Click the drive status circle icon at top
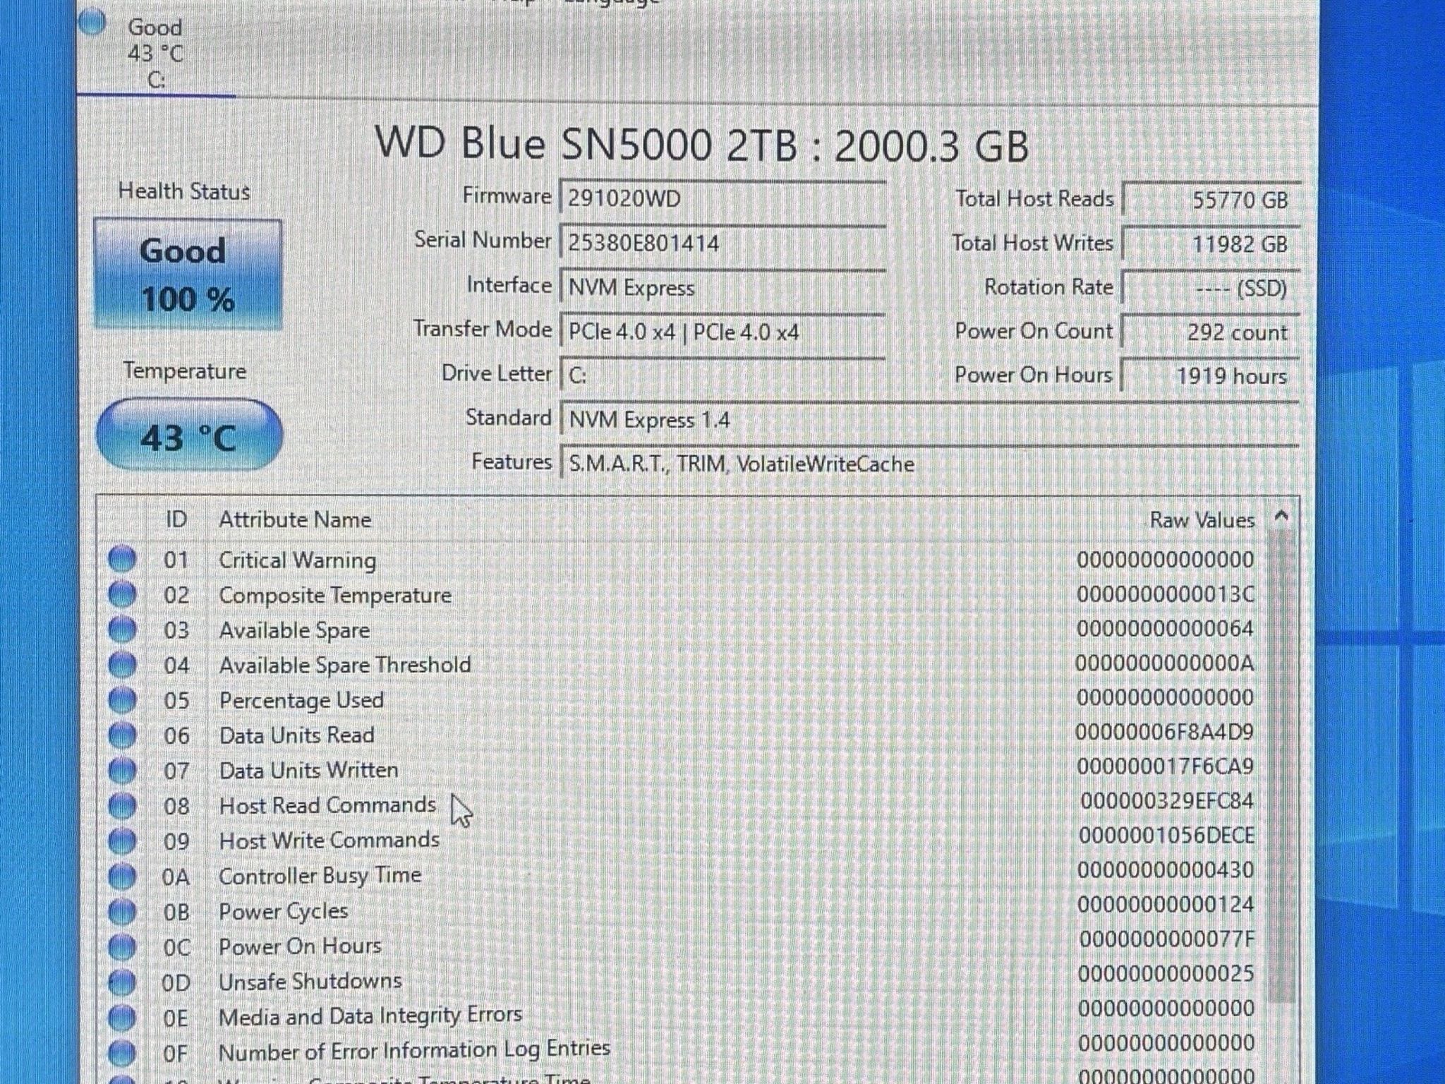 [x=92, y=22]
